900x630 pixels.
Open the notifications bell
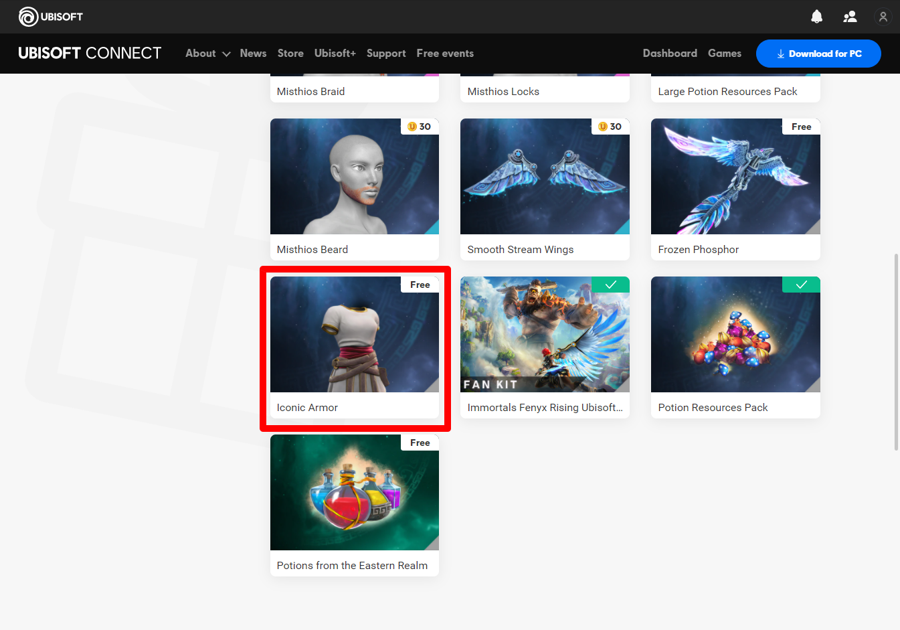pyautogui.click(x=816, y=17)
